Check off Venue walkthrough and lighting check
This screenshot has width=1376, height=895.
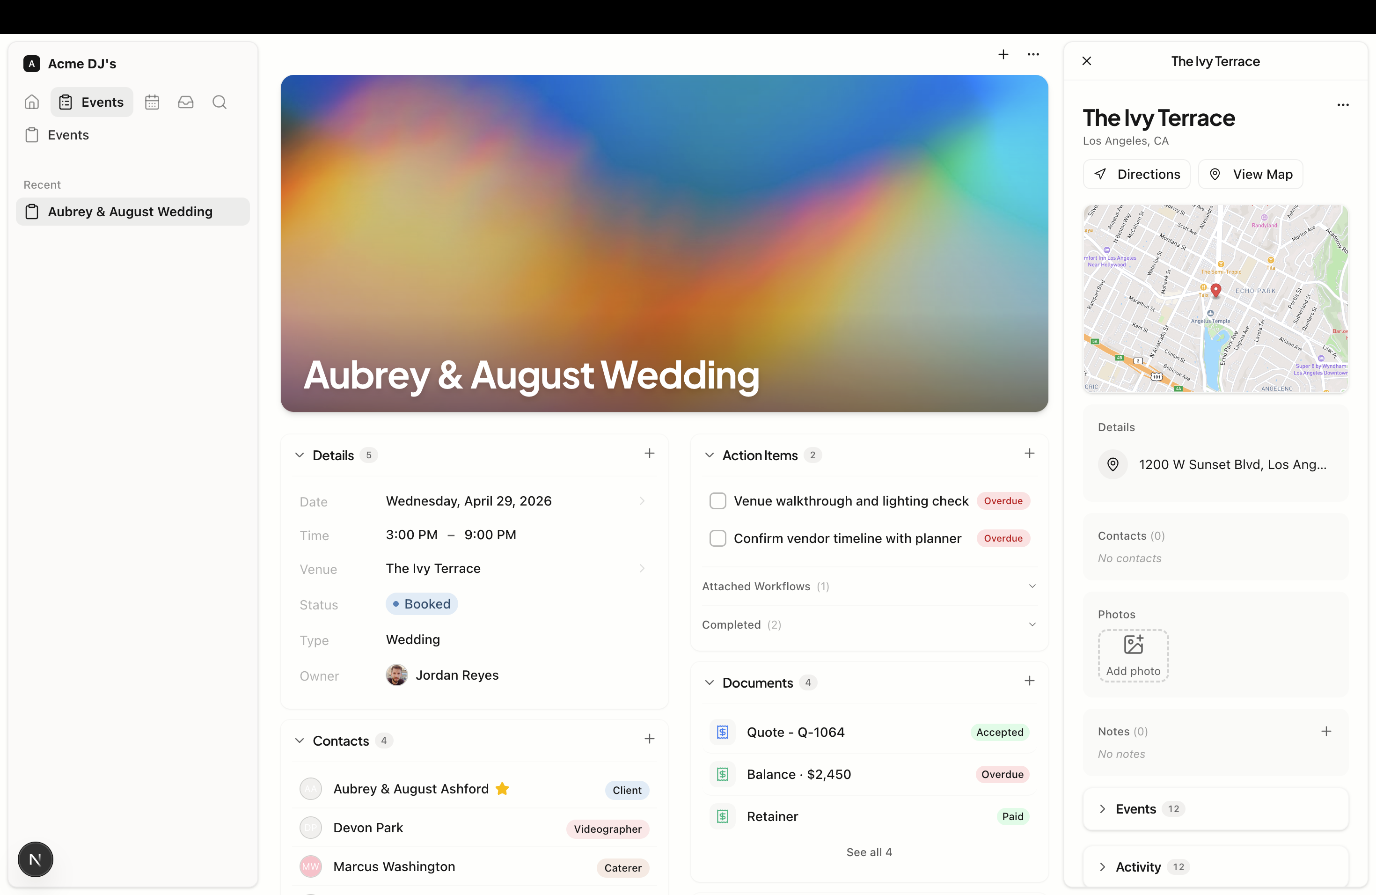tap(717, 501)
